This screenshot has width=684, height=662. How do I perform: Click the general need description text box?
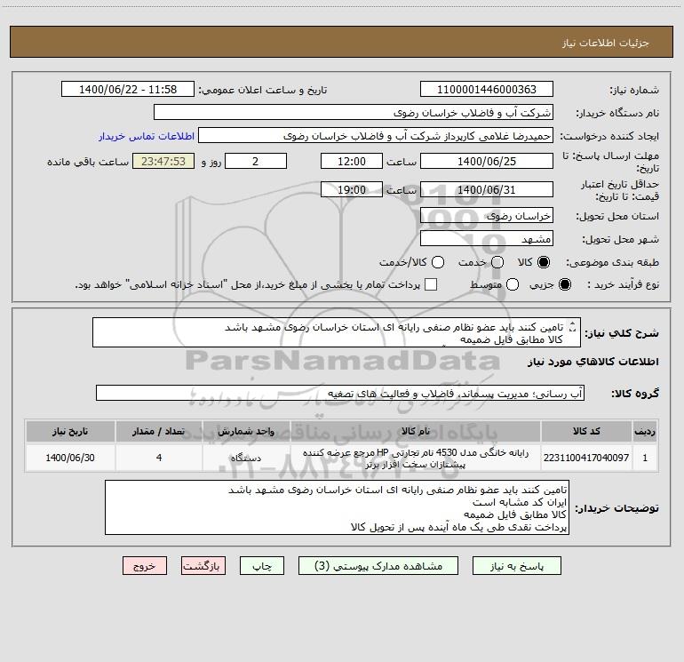pos(337,332)
